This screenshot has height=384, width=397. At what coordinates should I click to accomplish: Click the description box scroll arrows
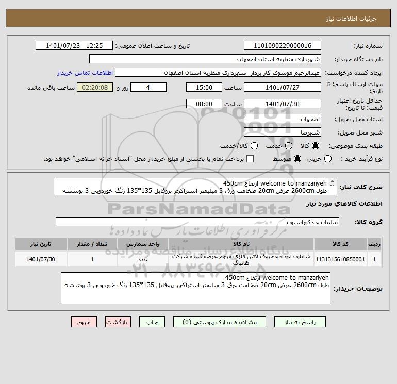pyautogui.click(x=332, y=183)
